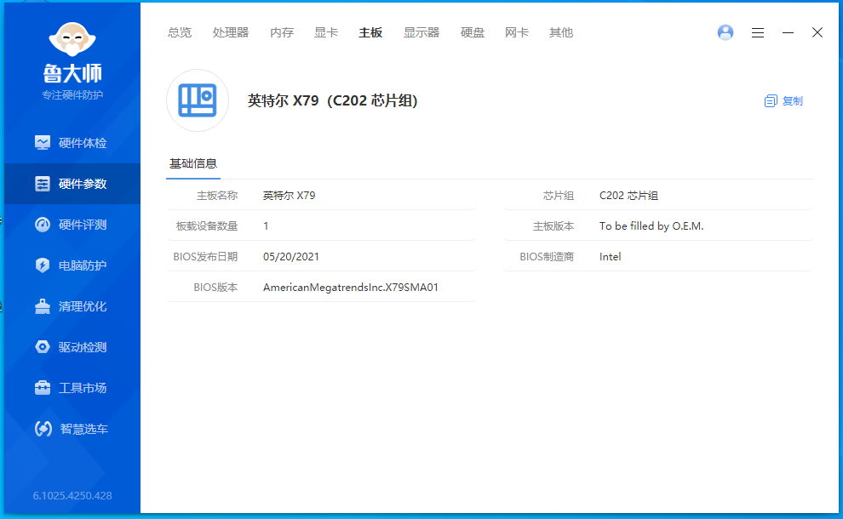Click BIOS date 05/20/2021
The height and width of the screenshot is (519, 843).
(291, 257)
